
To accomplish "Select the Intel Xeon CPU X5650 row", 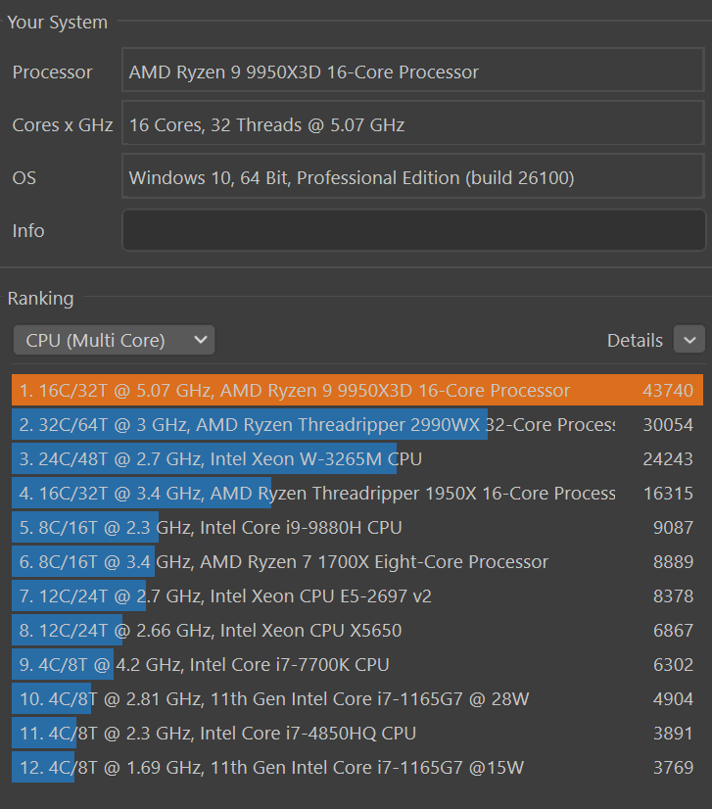I will coord(357,630).
